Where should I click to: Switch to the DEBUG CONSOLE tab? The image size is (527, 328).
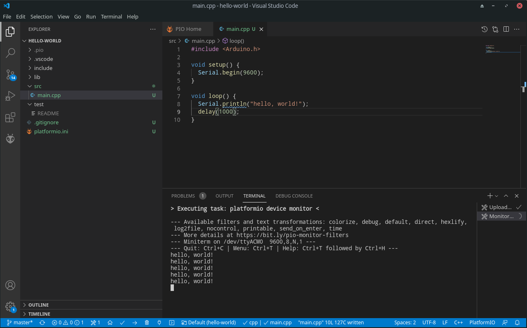pyautogui.click(x=294, y=196)
